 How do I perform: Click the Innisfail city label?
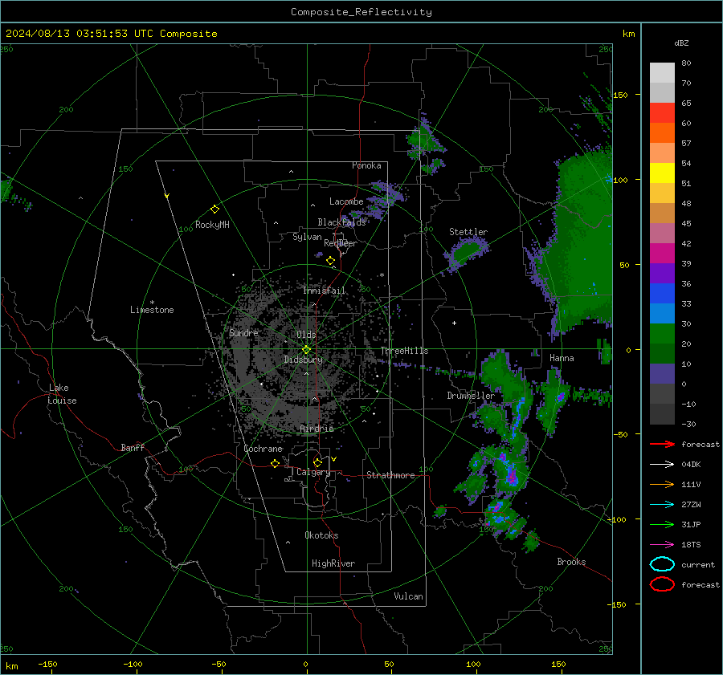[325, 291]
